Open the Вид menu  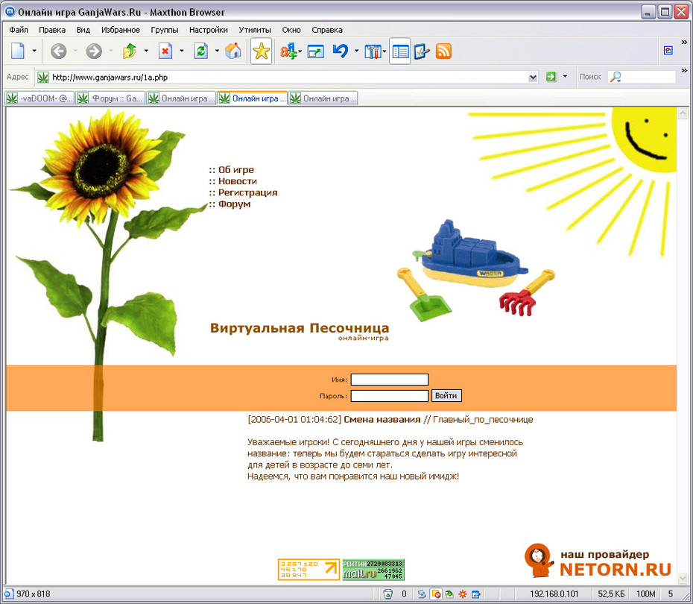(x=83, y=30)
